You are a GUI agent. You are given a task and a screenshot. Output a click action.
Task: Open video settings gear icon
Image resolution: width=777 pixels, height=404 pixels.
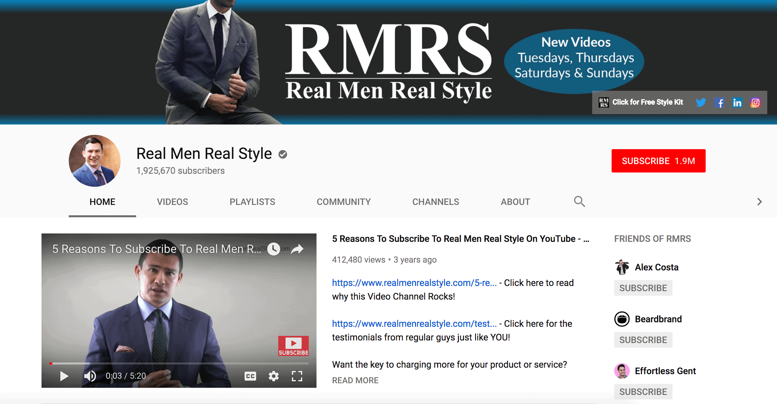(273, 376)
